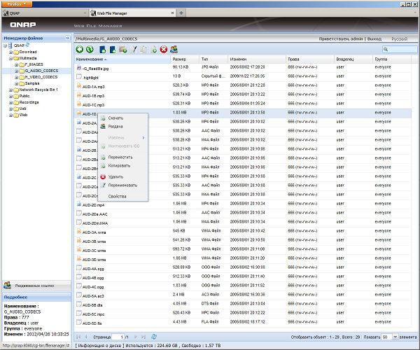Select the G_AUDIO_CODECS folder in tree
The width and height of the screenshot is (420, 350).
click(41, 71)
